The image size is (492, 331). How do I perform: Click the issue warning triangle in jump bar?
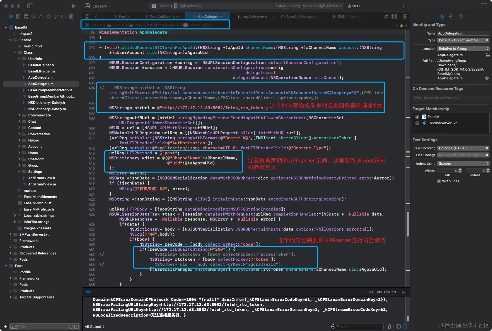coord(401,25)
